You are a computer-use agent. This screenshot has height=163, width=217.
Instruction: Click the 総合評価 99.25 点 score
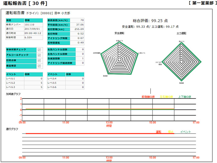tap(150, 20)
